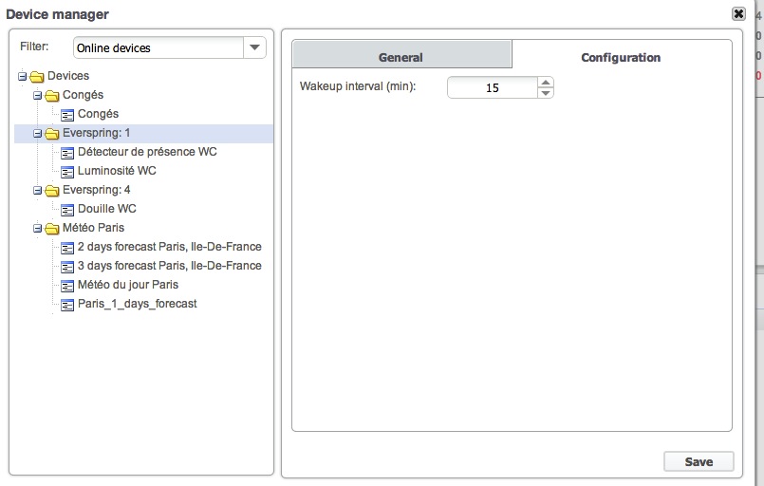Viewport: 764px width, 486px height.
Task: Collapse the Congés folder node
Action: (38, 95)
